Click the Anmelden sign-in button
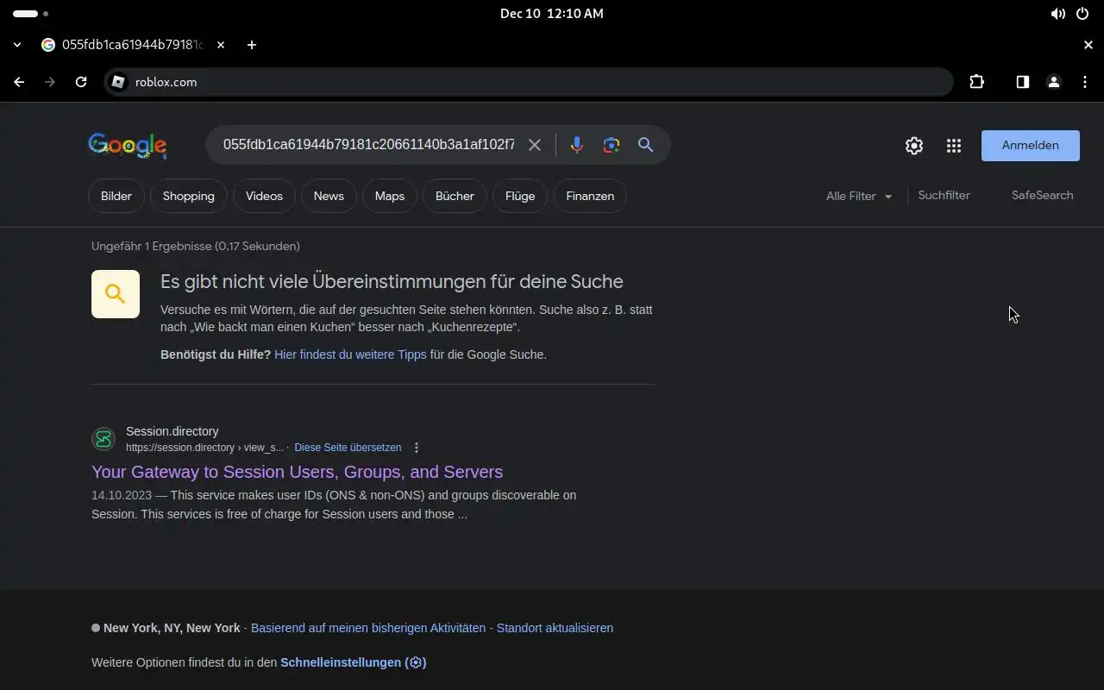The image size is (1104, 690). click(x=1030, y=146)
